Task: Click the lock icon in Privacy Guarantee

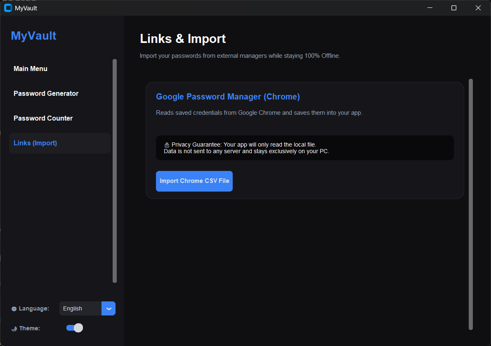Action: [x=167, y=145]
